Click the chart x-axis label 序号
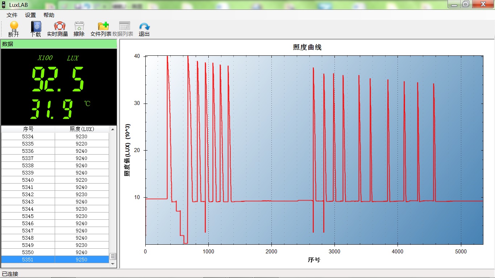 click(x=314, y=260)
